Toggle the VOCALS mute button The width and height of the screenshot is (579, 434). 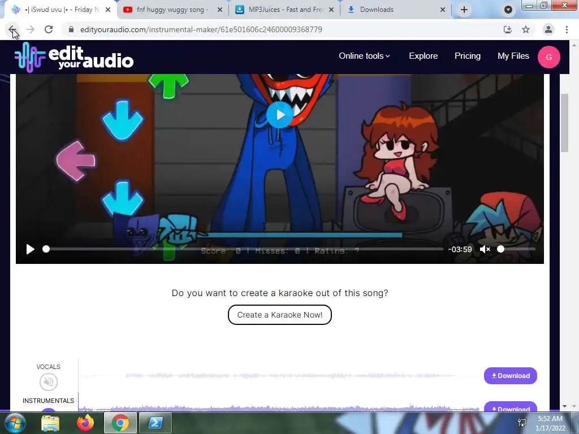click(x=49, y=382)
